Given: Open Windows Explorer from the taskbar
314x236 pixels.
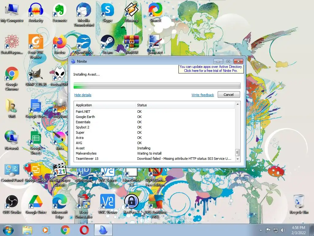Looking at the screenshot, I should (x=27, y=230).
